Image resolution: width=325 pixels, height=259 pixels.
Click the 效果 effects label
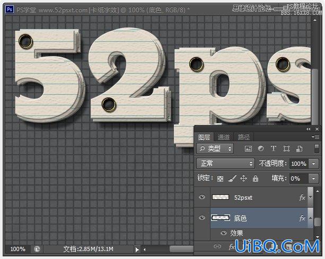(236, 234)
